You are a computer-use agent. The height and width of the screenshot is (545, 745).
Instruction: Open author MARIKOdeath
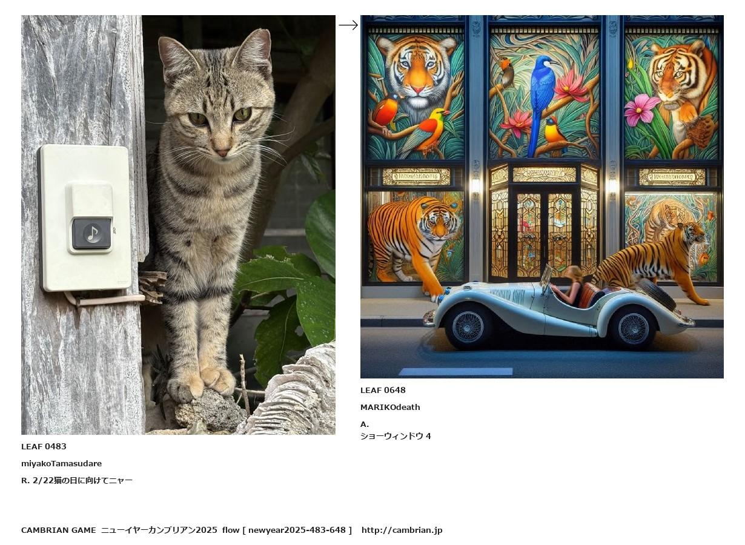390,407
